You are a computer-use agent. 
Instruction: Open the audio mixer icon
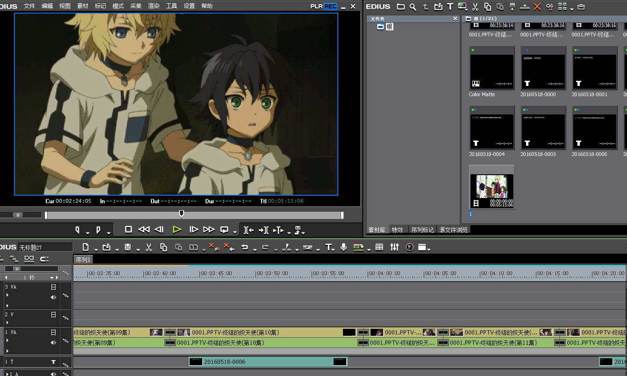click(395, 247)
